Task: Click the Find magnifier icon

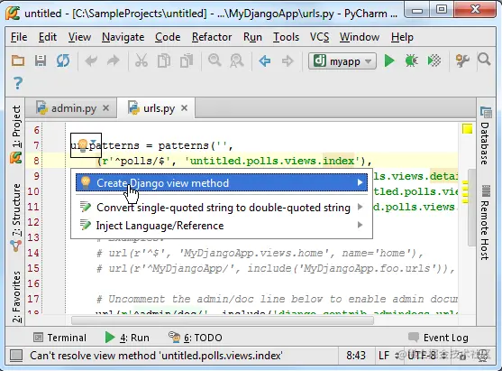Action: tap(214, 60)
